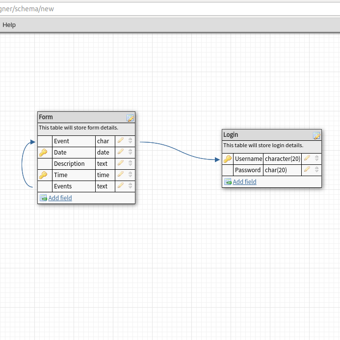Image resolution: width=340 pixels, height=340 pixels.
Task: Click reorder arrows for Username field
Action: click(316, 158)
